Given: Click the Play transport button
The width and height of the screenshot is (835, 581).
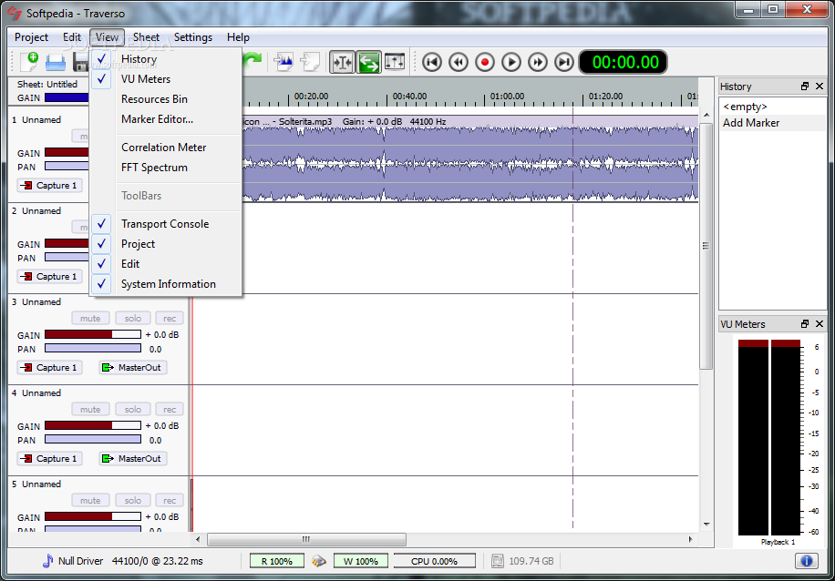Looking at the screenshot, I should coord(511,62).
